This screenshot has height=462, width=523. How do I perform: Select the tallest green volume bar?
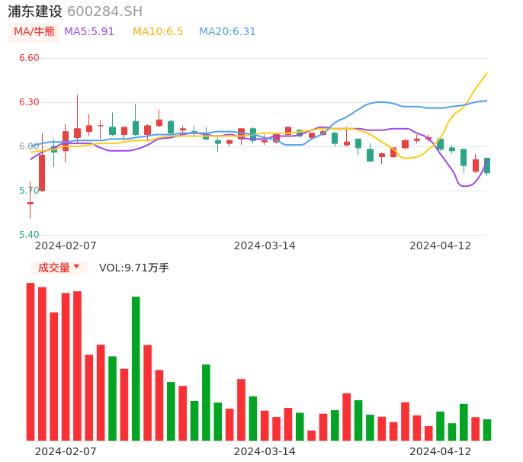coord(136,367)
